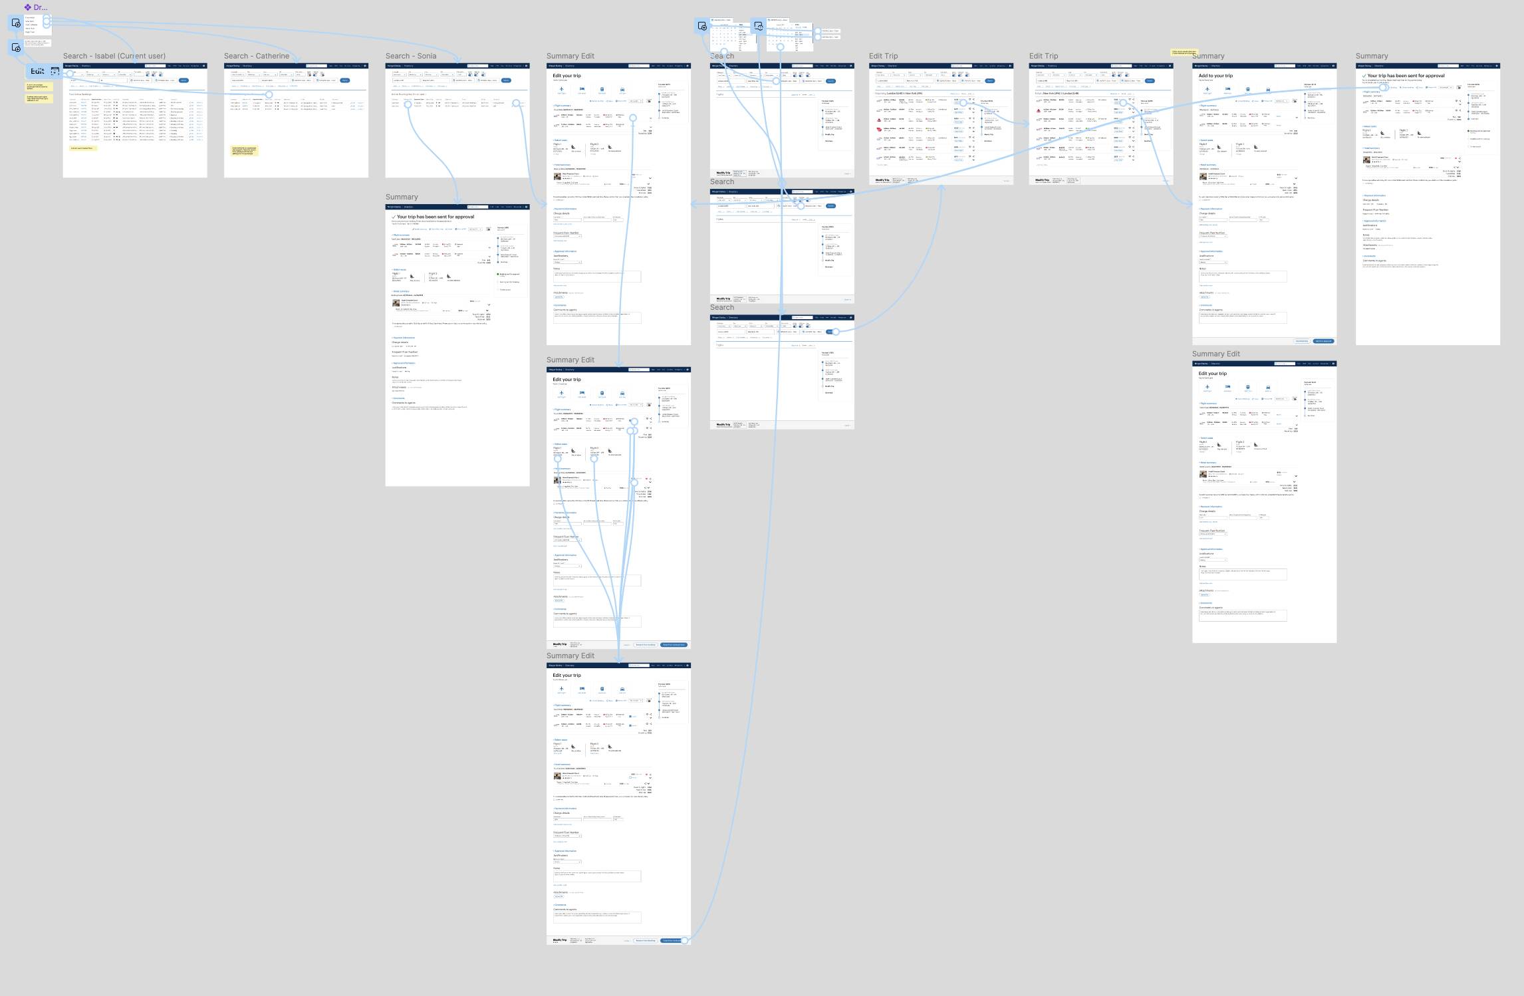Select Booking sent for approval radio in Summary frame under Search - Sonia
1524x996 pixels.
[498, 274]
